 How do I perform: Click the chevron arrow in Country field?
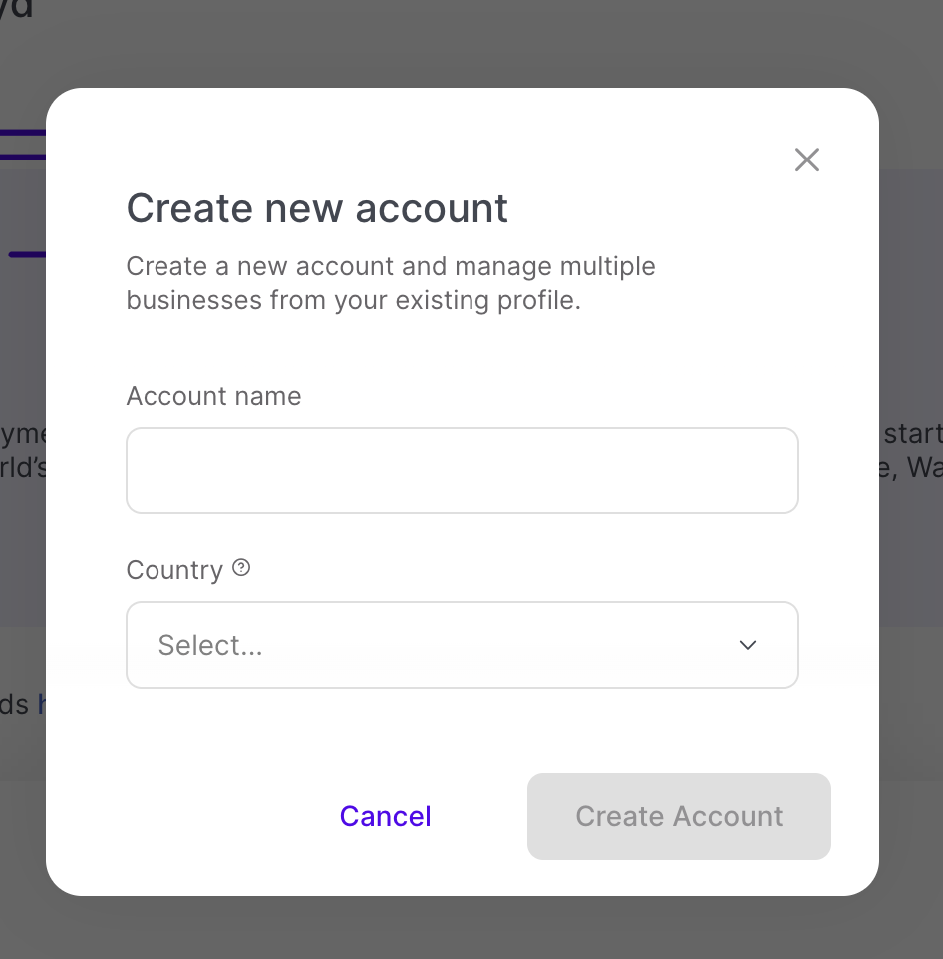(748, 645)
